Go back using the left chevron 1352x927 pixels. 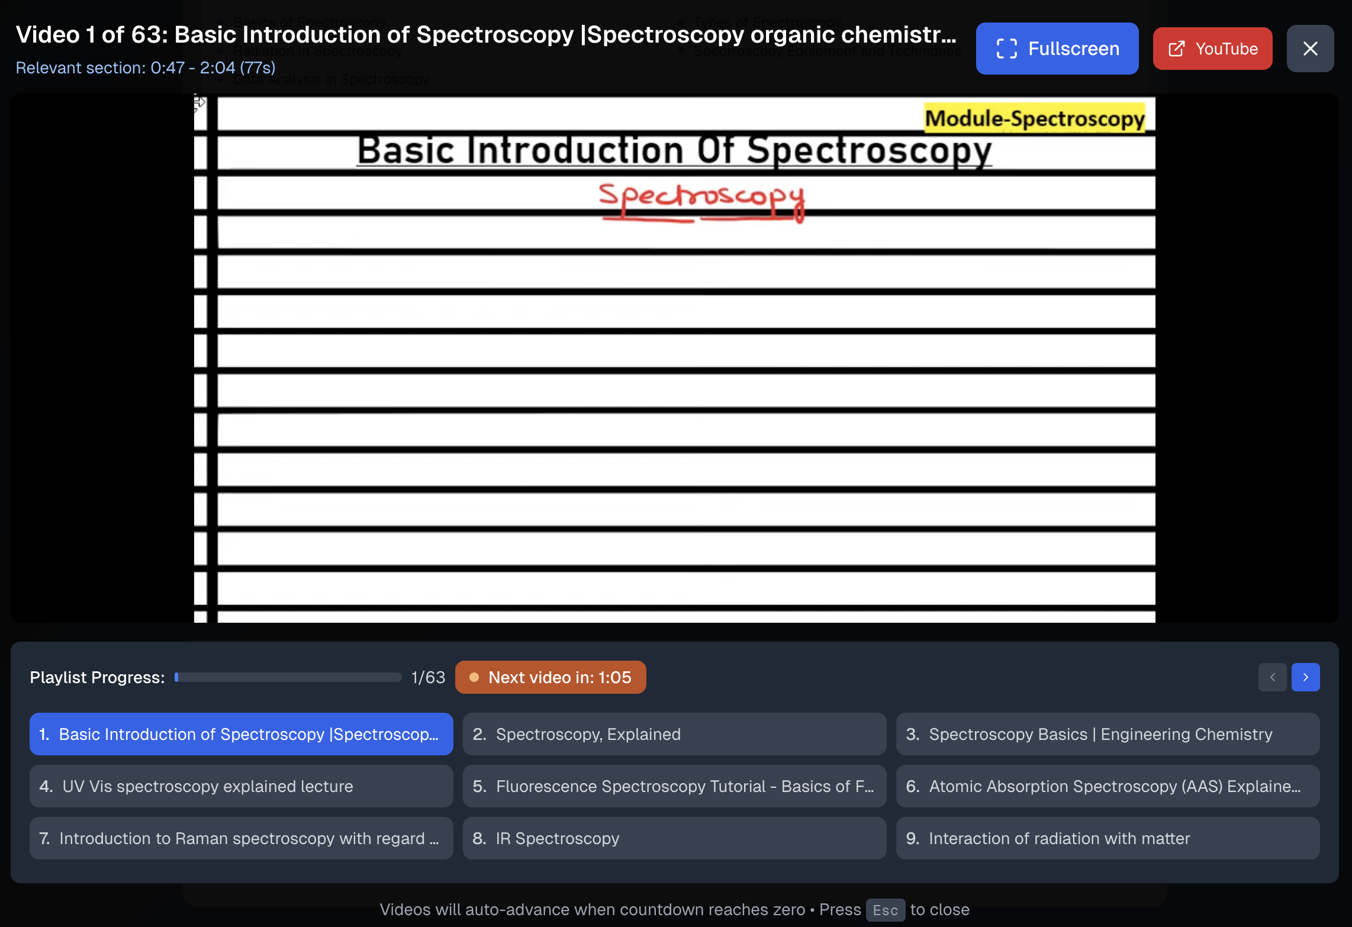[x=1273, y=677]
